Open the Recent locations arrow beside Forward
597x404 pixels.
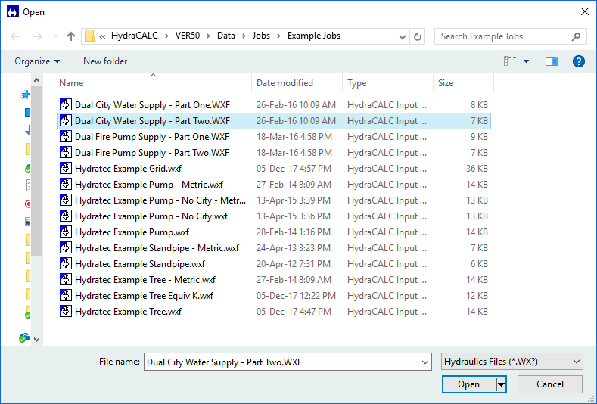55,36
